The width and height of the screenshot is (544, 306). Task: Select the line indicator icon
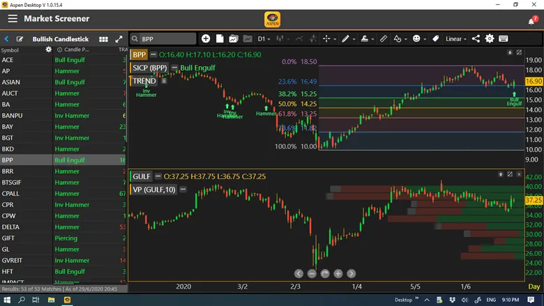tap(299, 39)
